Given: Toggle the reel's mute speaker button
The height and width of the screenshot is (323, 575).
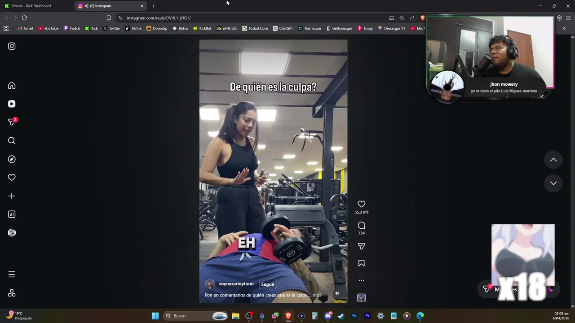Looking at the screenshot, I should pyautogui.click(x=337, y=293).
